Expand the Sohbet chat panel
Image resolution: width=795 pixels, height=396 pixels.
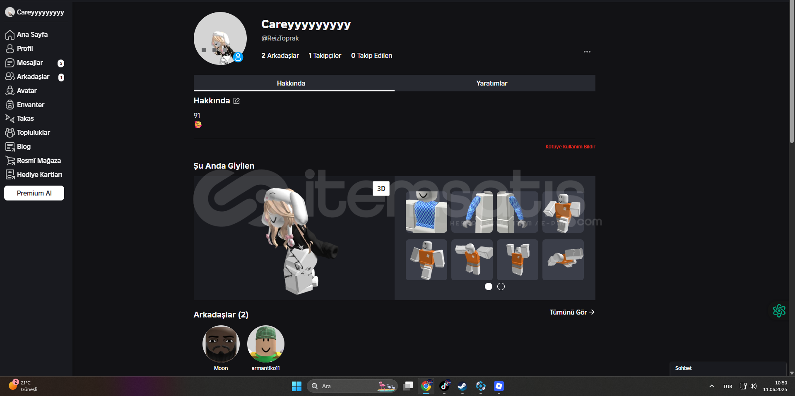point(728,368)
